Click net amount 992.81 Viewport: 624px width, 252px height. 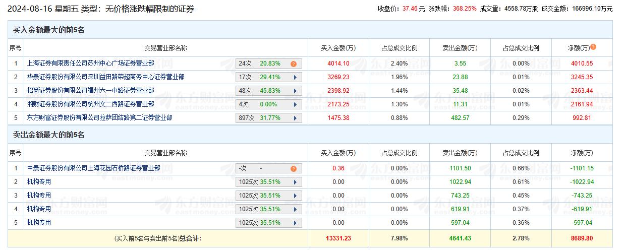pyautogui.click(x=582, y=118)
